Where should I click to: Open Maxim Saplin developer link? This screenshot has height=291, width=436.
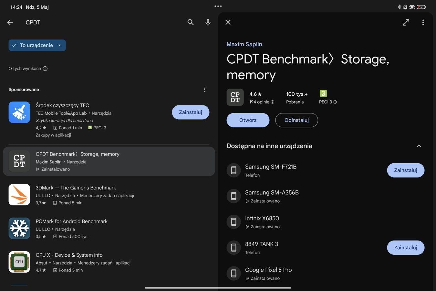244,44
